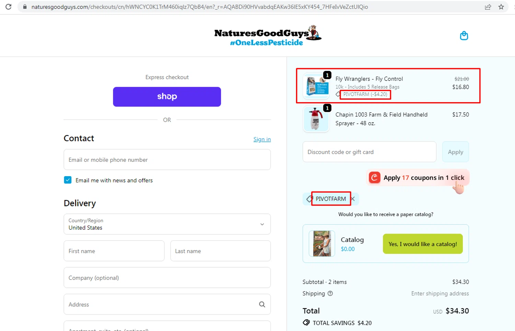Click the PIVOTFARM (-$4.20) line item discount

tap(365, 94)
